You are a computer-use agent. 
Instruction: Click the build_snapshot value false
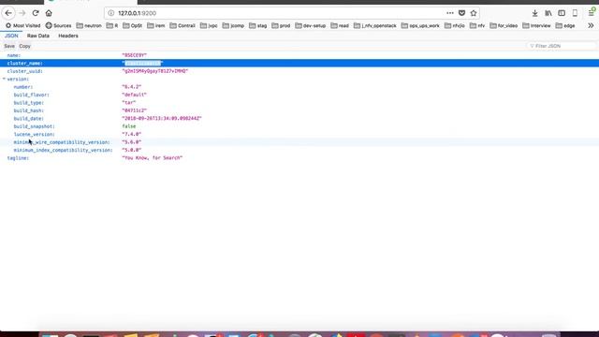click(x=129, y=126)
